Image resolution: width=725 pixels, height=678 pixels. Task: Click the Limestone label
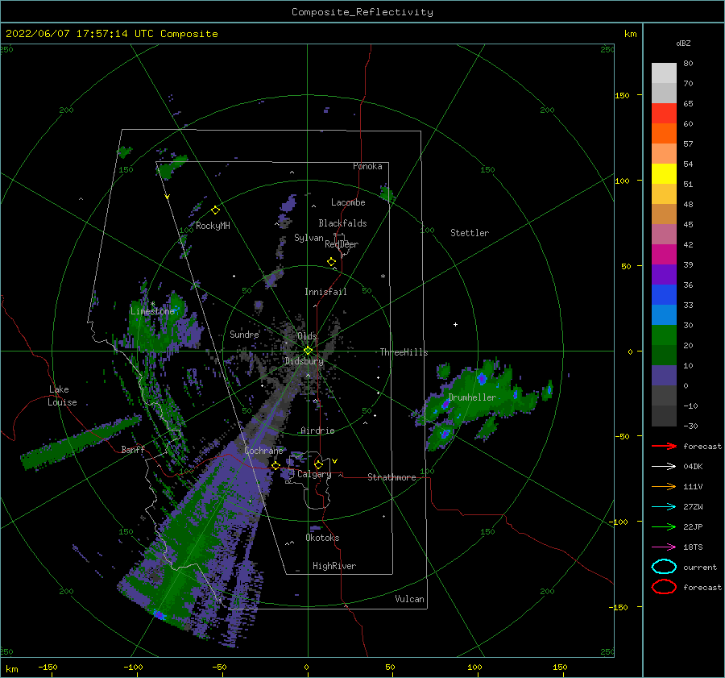pos(152,311)
